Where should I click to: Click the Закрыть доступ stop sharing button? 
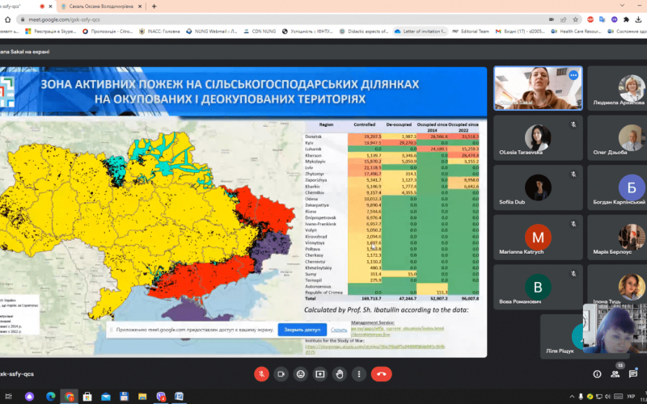(x=302, y=330)
